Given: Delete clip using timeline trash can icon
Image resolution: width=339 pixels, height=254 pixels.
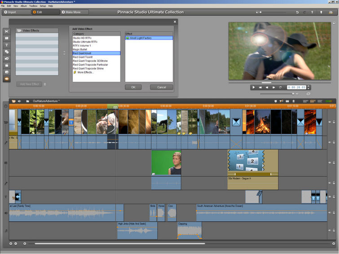Looking at the screenshot, I should click(293, 101).
